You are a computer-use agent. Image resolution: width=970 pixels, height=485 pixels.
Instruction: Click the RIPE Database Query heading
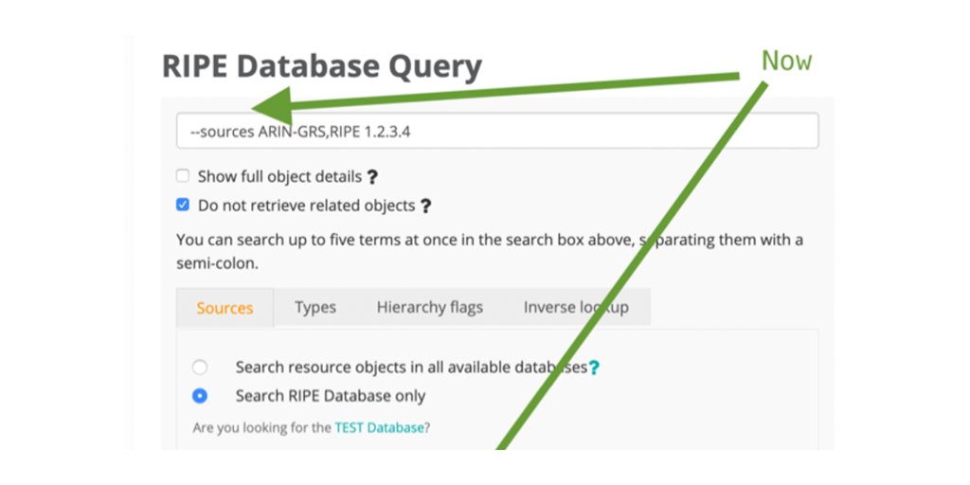[x=322, y=67]
